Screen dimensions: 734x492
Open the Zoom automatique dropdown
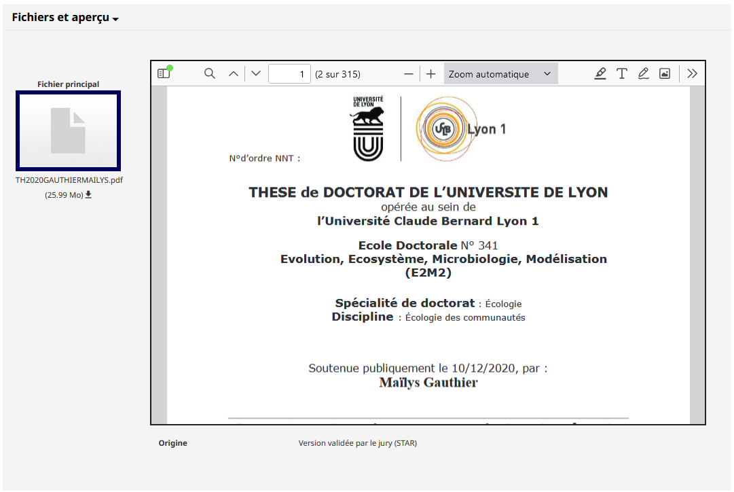pyautogui.click(x=500, y=73)
